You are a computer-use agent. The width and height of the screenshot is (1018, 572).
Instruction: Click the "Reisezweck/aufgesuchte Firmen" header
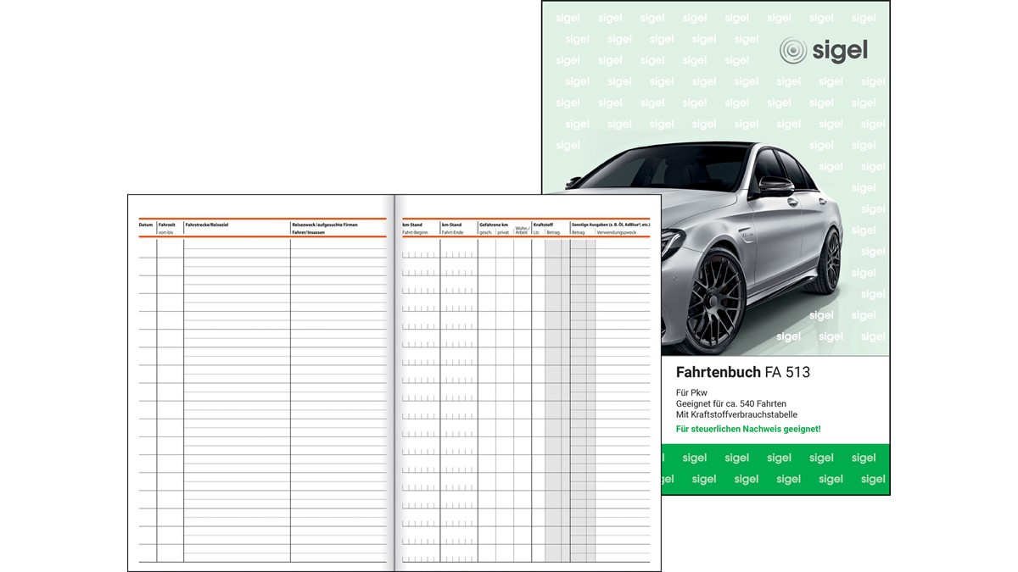325,225
